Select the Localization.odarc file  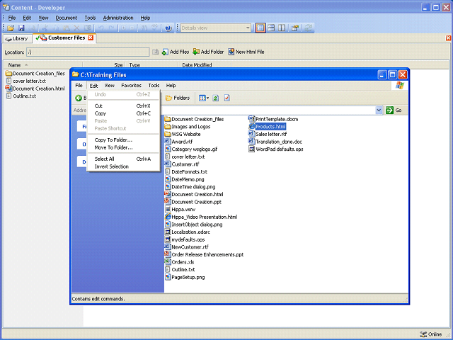188,232
